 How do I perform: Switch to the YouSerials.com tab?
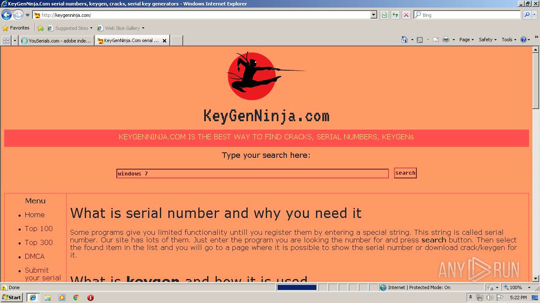coord(56,41)
